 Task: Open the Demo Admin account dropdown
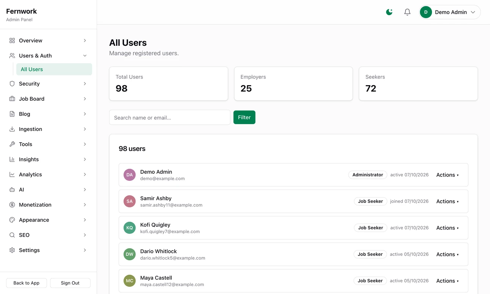450,12
